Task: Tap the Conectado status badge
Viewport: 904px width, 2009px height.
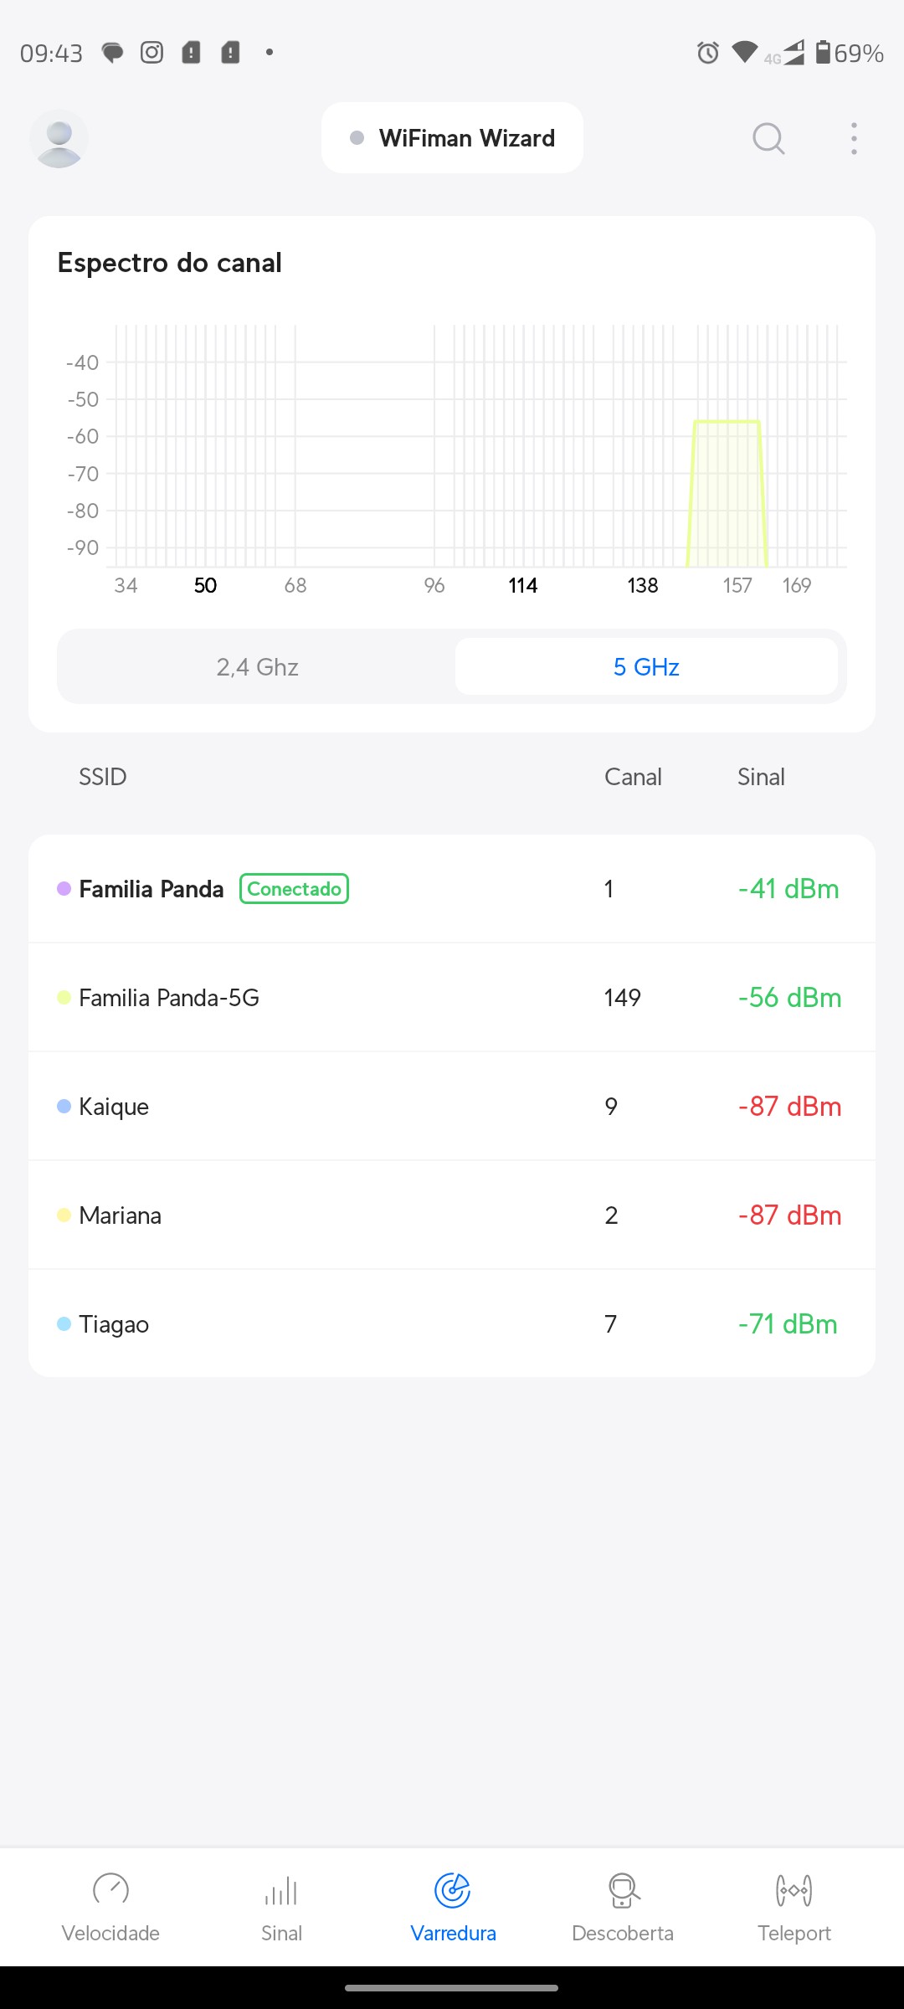Action: 294,889
